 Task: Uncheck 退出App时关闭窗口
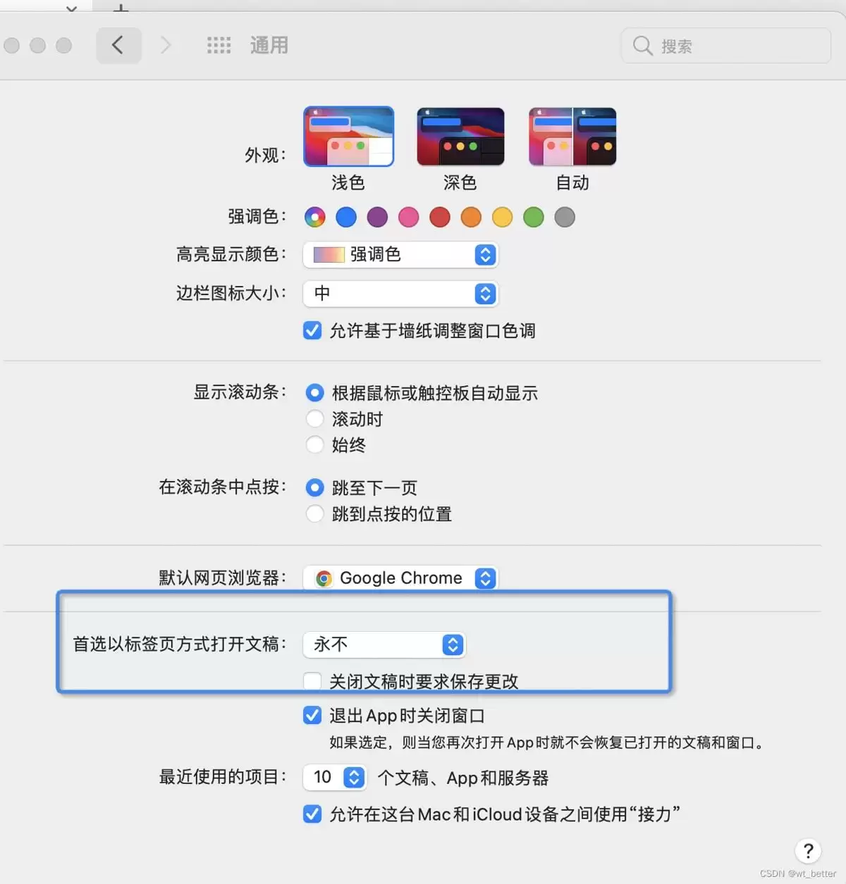coord(312,715)
